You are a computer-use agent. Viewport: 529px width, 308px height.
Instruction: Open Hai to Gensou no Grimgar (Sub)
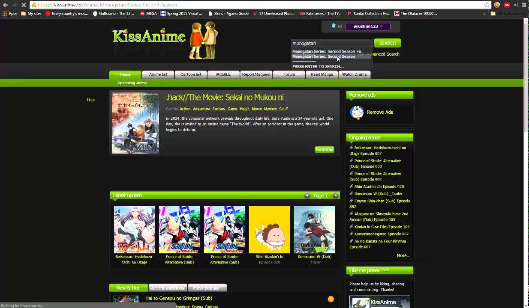click(x=179, y=298)
